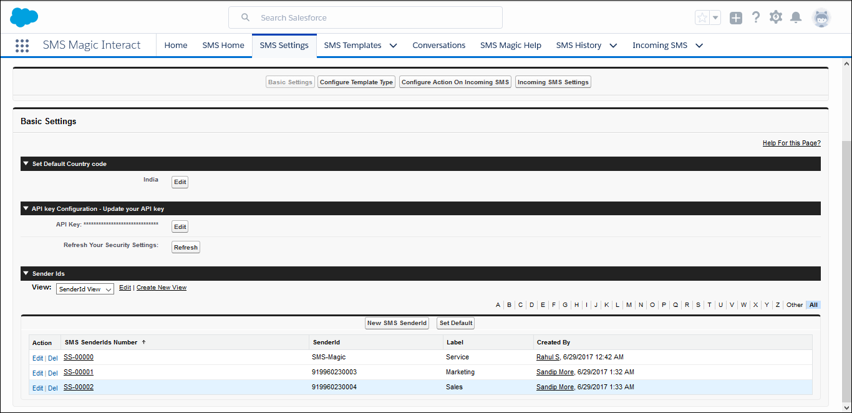Collapse the API key Configuration section

pyautogui.click(x=26, y=209)
